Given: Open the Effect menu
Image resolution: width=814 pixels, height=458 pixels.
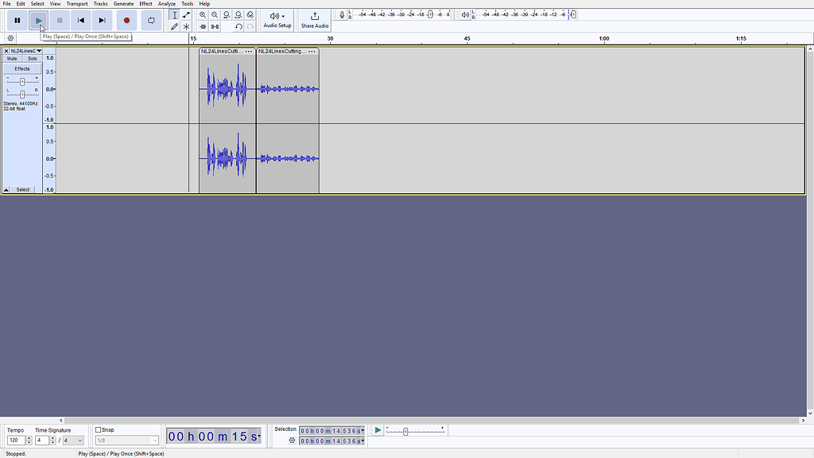Looking at the screenshot, I should pyautogui.click(x=146, y=4).
